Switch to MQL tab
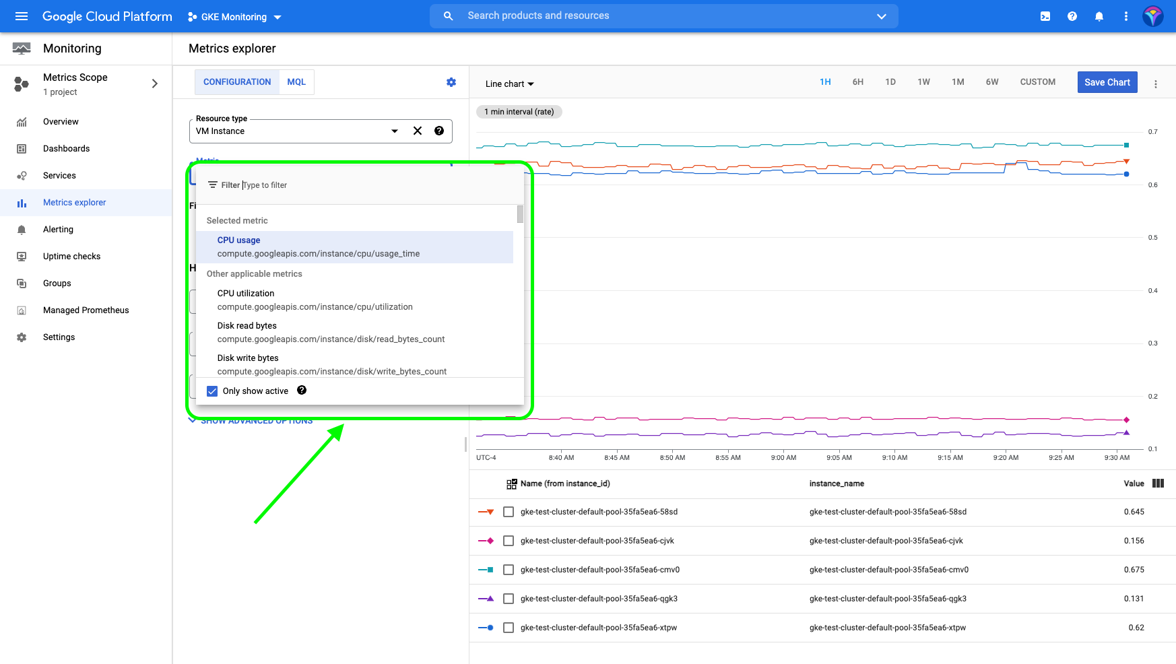 (x=296, y=82)
